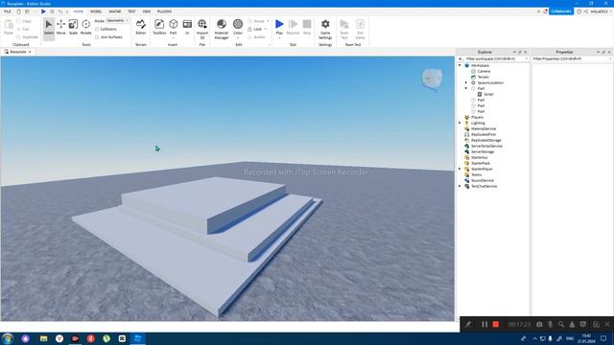Click the Duplicate button
Image resolution: width=614 pixels, height=345 pixels.
click(28, 36)
